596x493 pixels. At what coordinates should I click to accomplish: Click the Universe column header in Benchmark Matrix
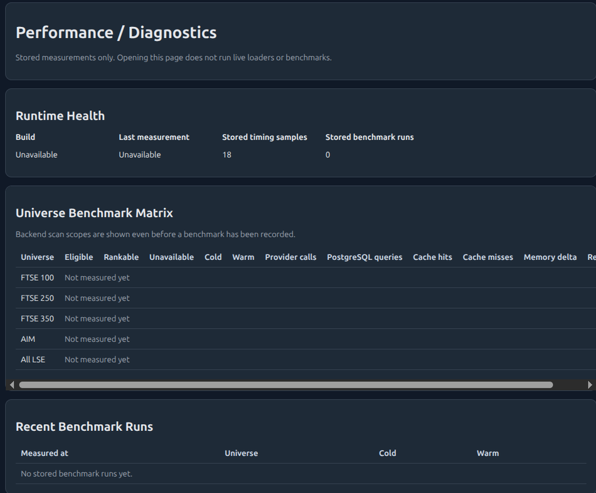37,257
